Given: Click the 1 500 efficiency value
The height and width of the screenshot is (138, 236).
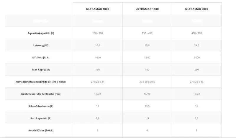Looking at the screenshot, I should tap(147, 58).
